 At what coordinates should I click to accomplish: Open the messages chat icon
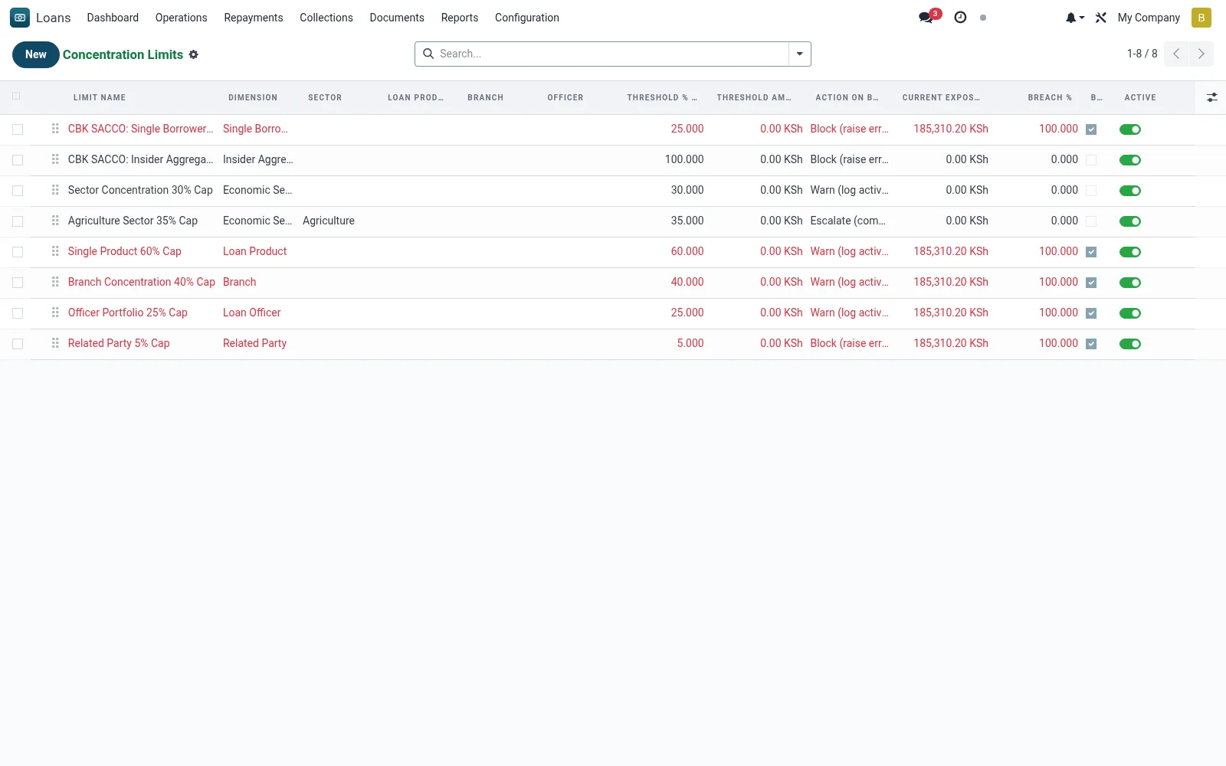(x=926, y=18)
